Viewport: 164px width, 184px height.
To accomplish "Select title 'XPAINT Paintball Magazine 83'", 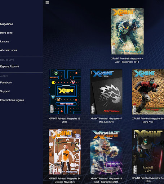I will (106, 179).
